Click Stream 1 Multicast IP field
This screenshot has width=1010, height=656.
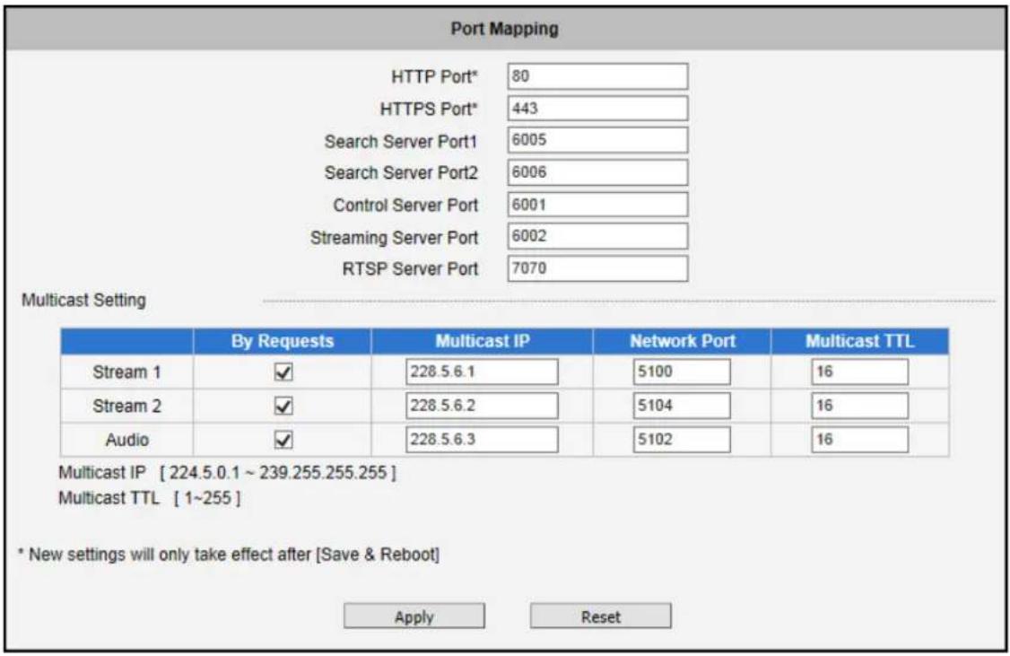pos(482,372)
